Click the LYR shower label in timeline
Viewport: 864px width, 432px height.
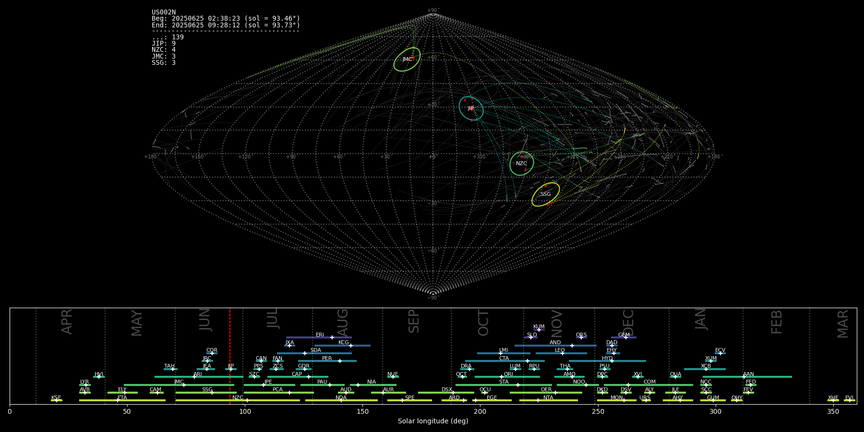(x=84, y=382)
